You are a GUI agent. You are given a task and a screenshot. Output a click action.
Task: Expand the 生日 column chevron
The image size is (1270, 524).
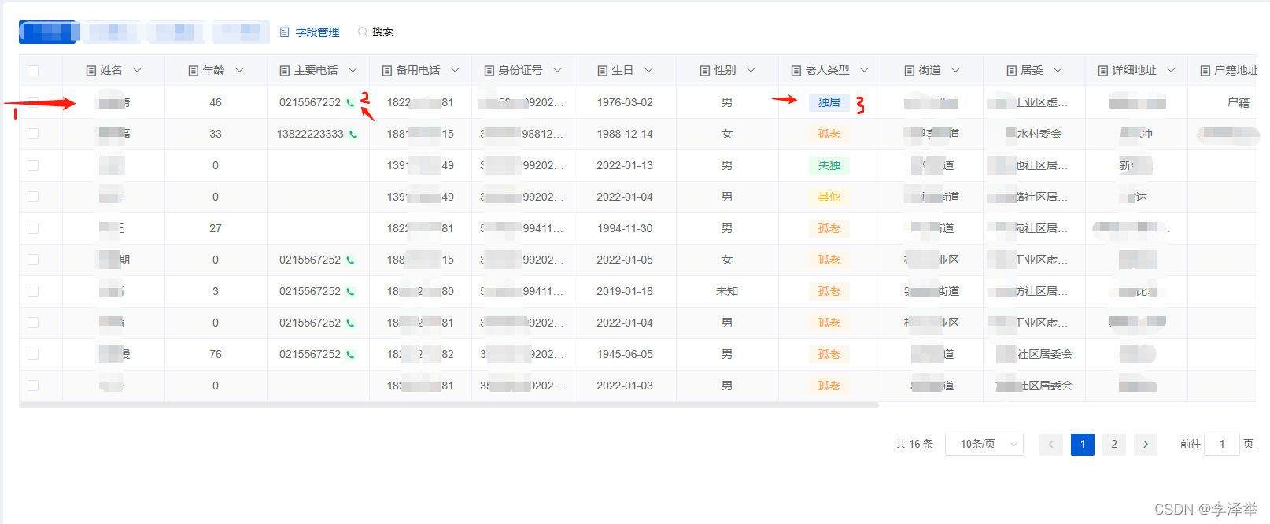click(649, 70)
